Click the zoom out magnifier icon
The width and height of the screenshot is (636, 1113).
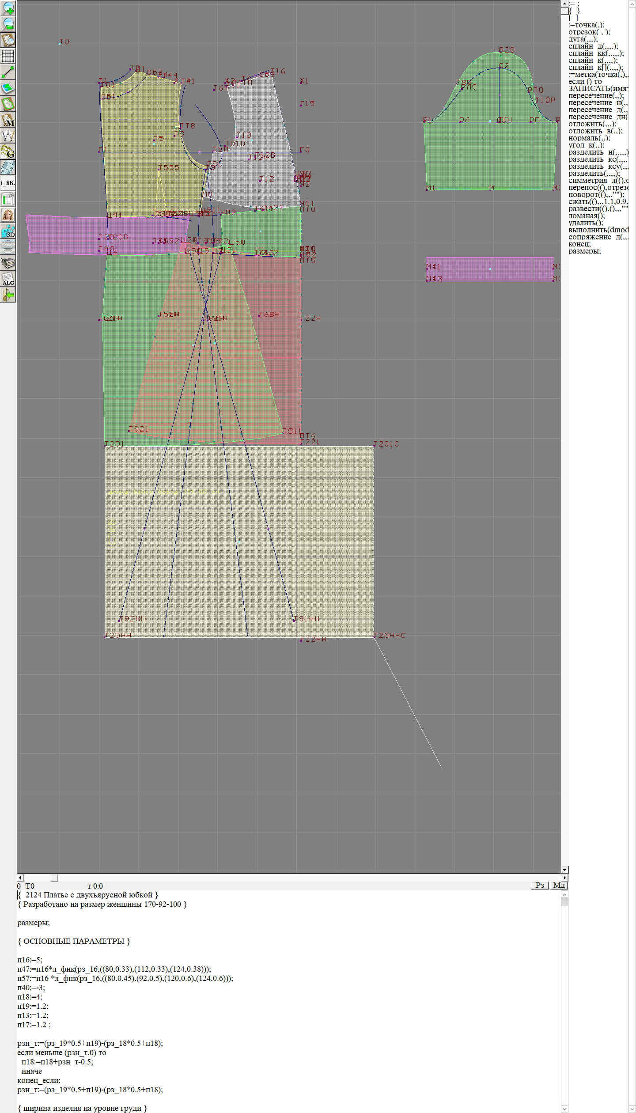click(8, 24)
